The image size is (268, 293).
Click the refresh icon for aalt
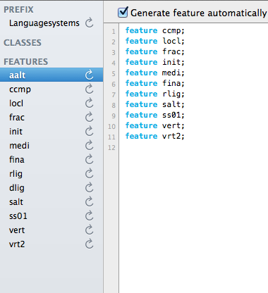[x=90, y=75]
